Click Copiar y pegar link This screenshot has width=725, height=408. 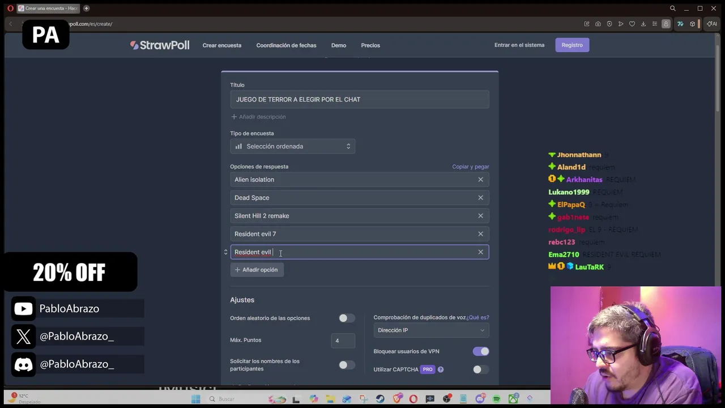click(471, 167)
